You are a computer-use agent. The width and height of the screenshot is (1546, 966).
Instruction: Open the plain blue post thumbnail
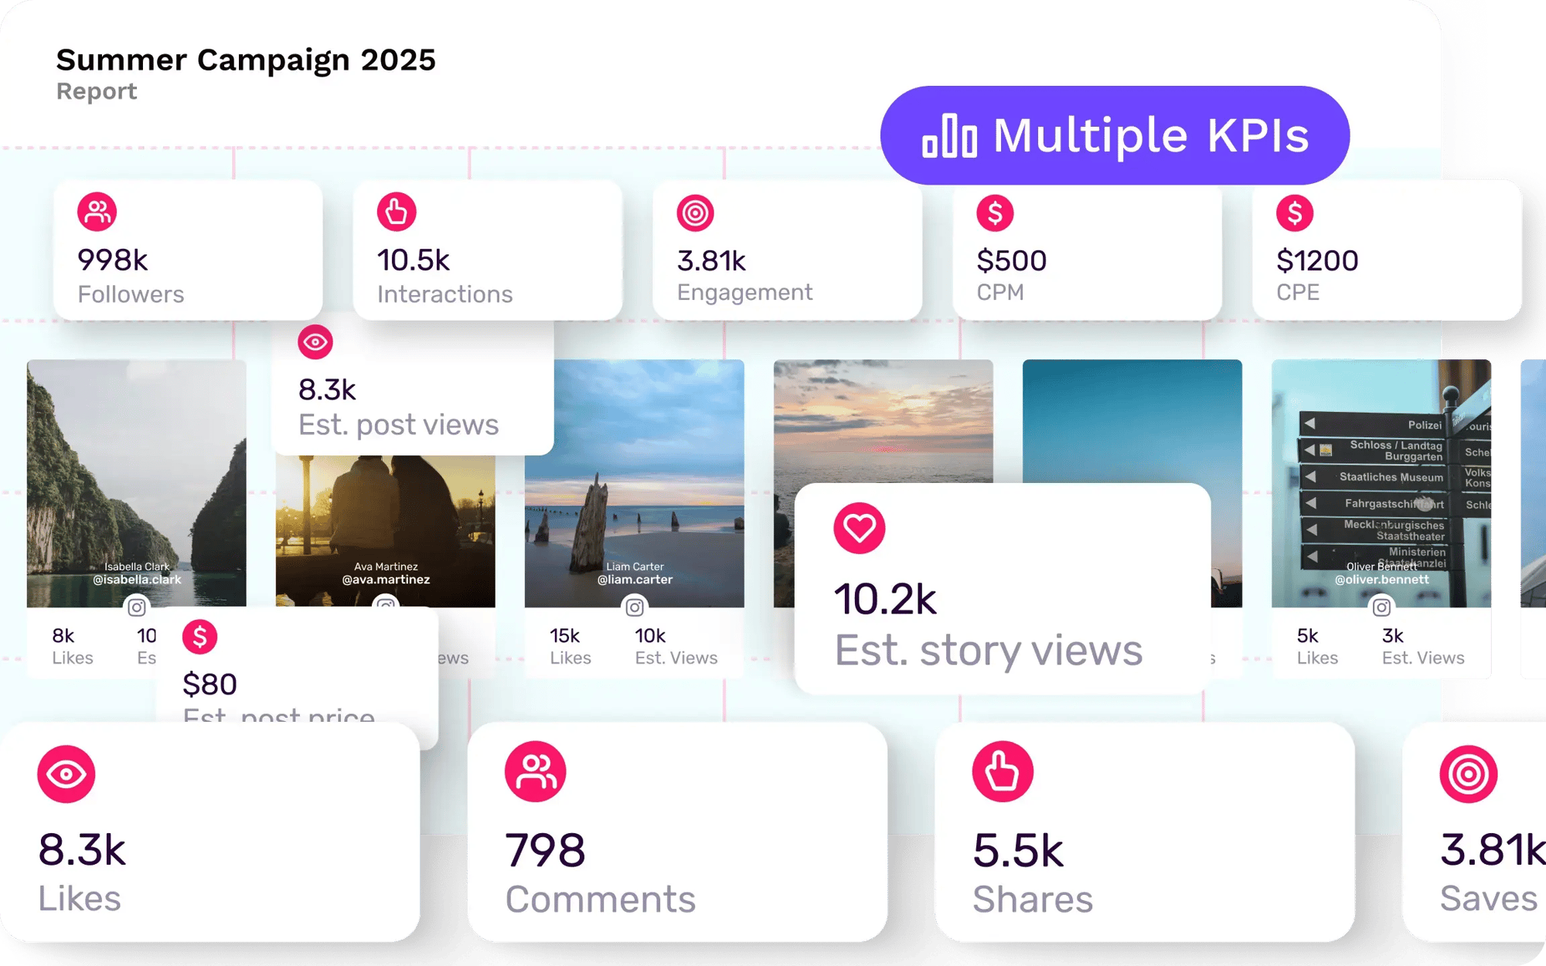tap(1132, 421)
